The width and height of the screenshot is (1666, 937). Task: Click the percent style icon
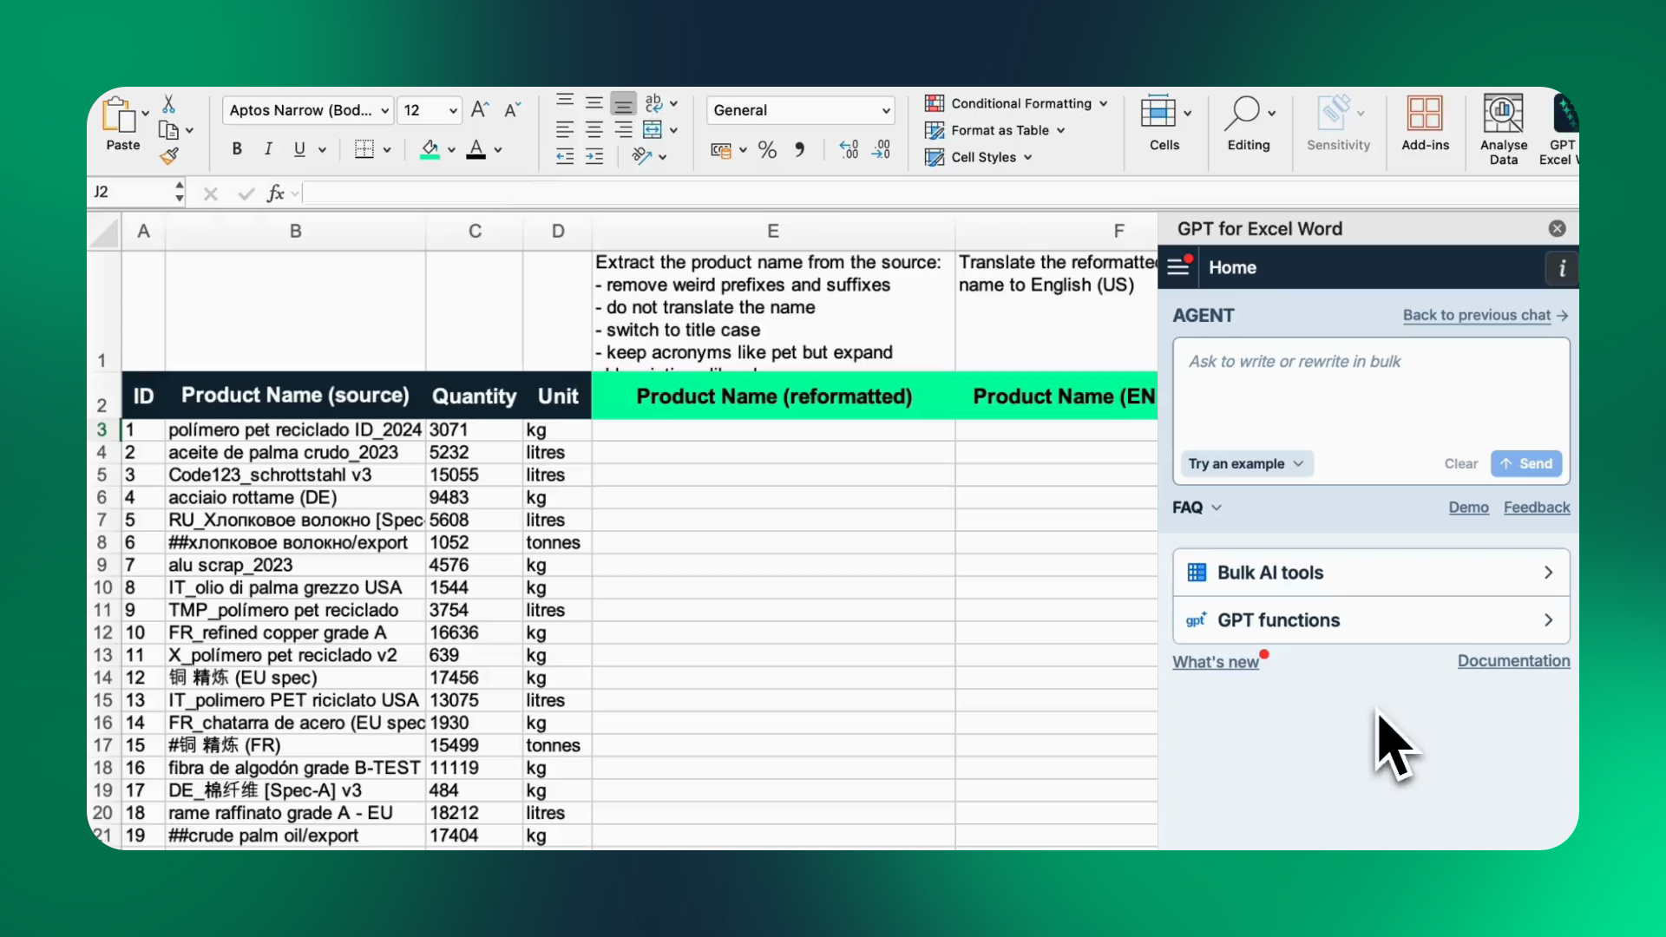(767, 150)
